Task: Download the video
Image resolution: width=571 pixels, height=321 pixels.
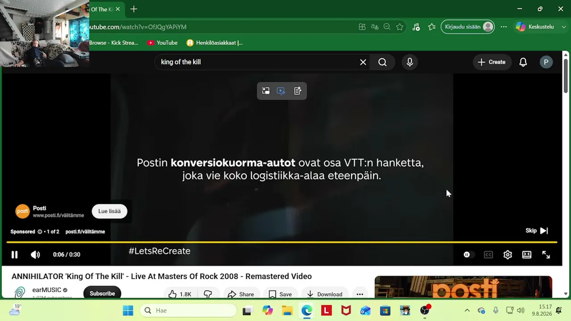Action: click(x=324, y=294)
